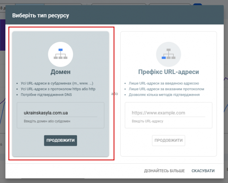Click the URL prefix input field https://www.example.com
The height and width of the screenshot is (183, 228).
coord(168,113)
